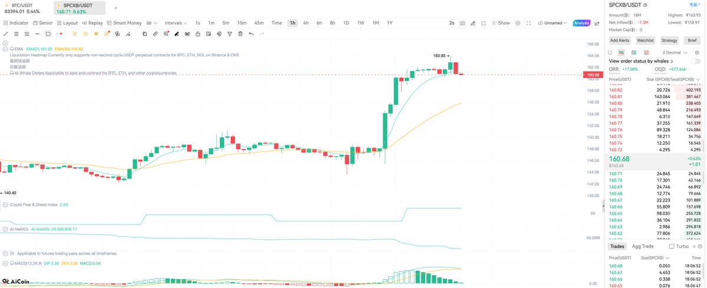Click copy icon beside SPCXB/USDT title
This screenshot has width=707, height=288.
tap(645, 5)
